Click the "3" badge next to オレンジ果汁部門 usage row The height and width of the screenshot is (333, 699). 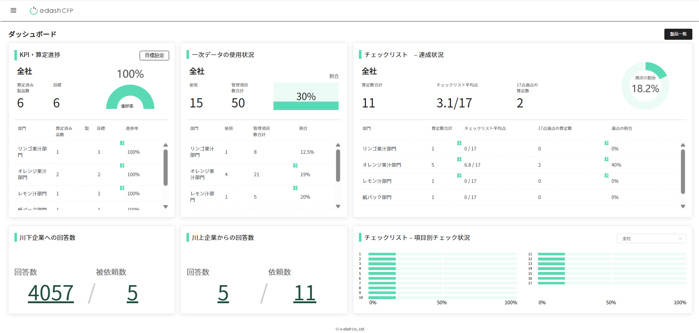click(x=295, y=166)
